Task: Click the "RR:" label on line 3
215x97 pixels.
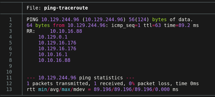Action: pyautogui.click(x=31, y=31)
